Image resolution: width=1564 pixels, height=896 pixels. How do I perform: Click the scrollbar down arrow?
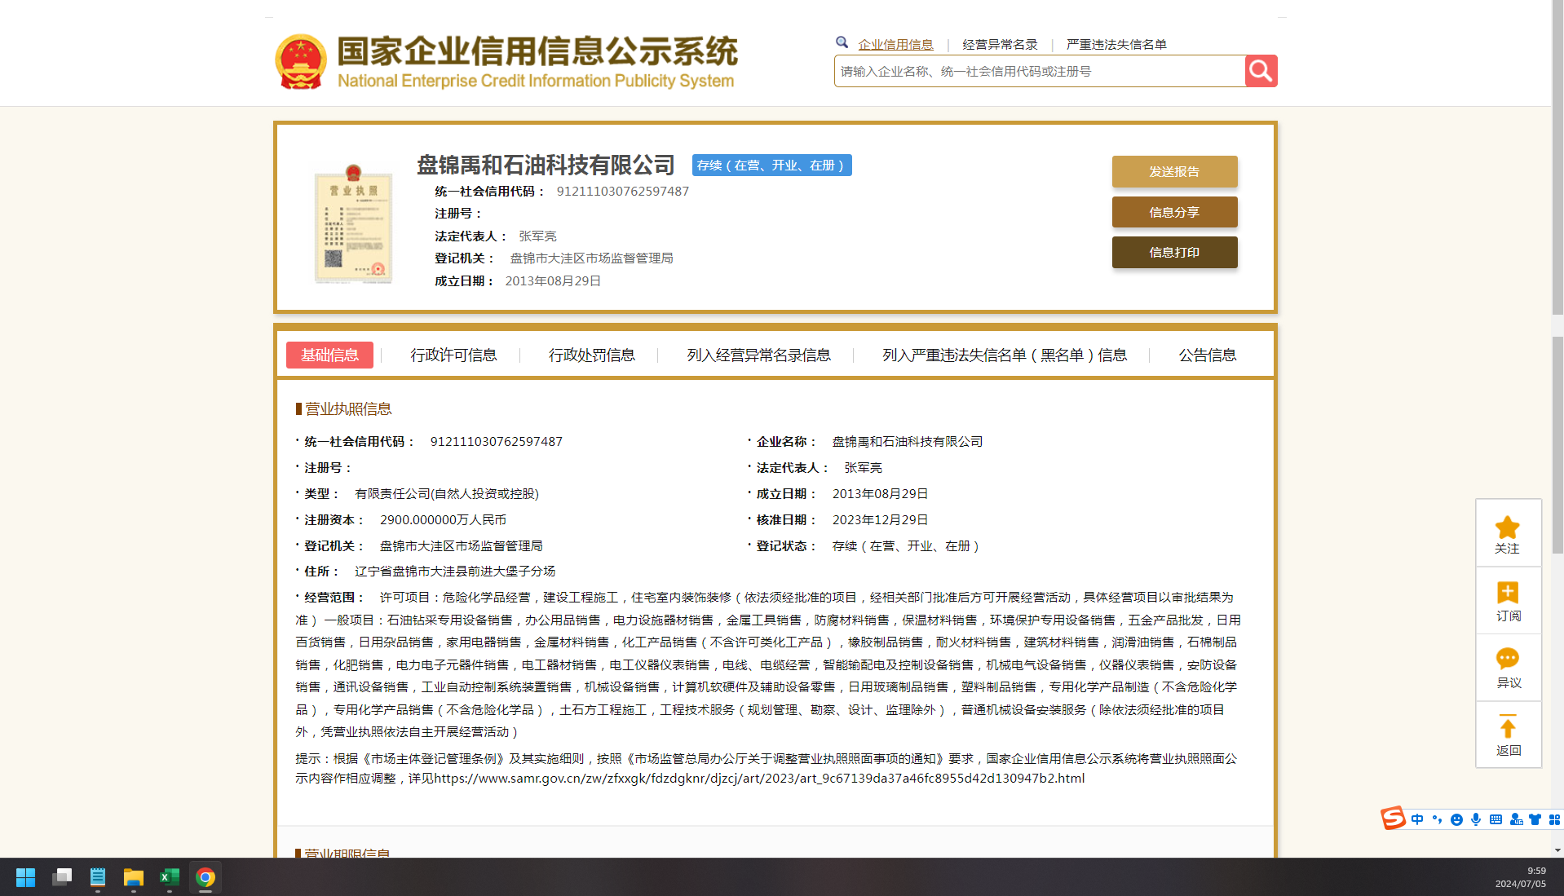coord(1557,850)
